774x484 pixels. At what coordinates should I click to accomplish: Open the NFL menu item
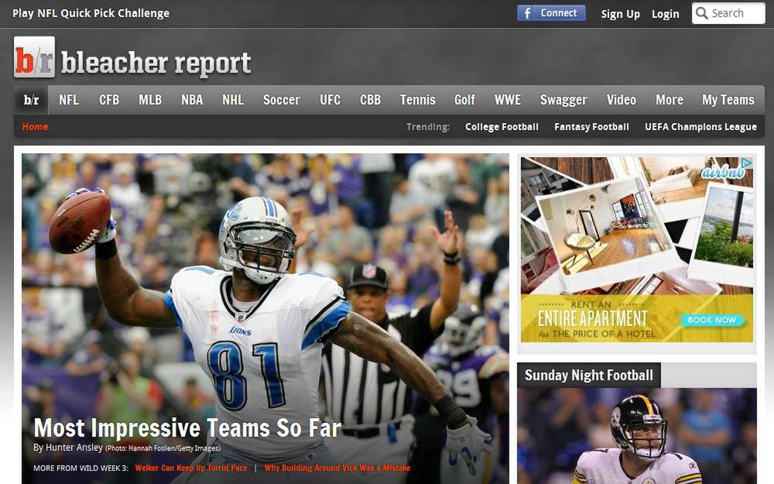69,100
